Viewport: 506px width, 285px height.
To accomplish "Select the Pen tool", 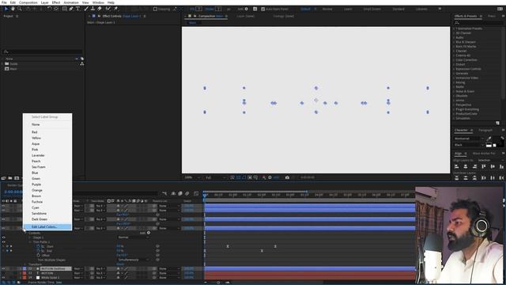I will [x=71, y=9].
